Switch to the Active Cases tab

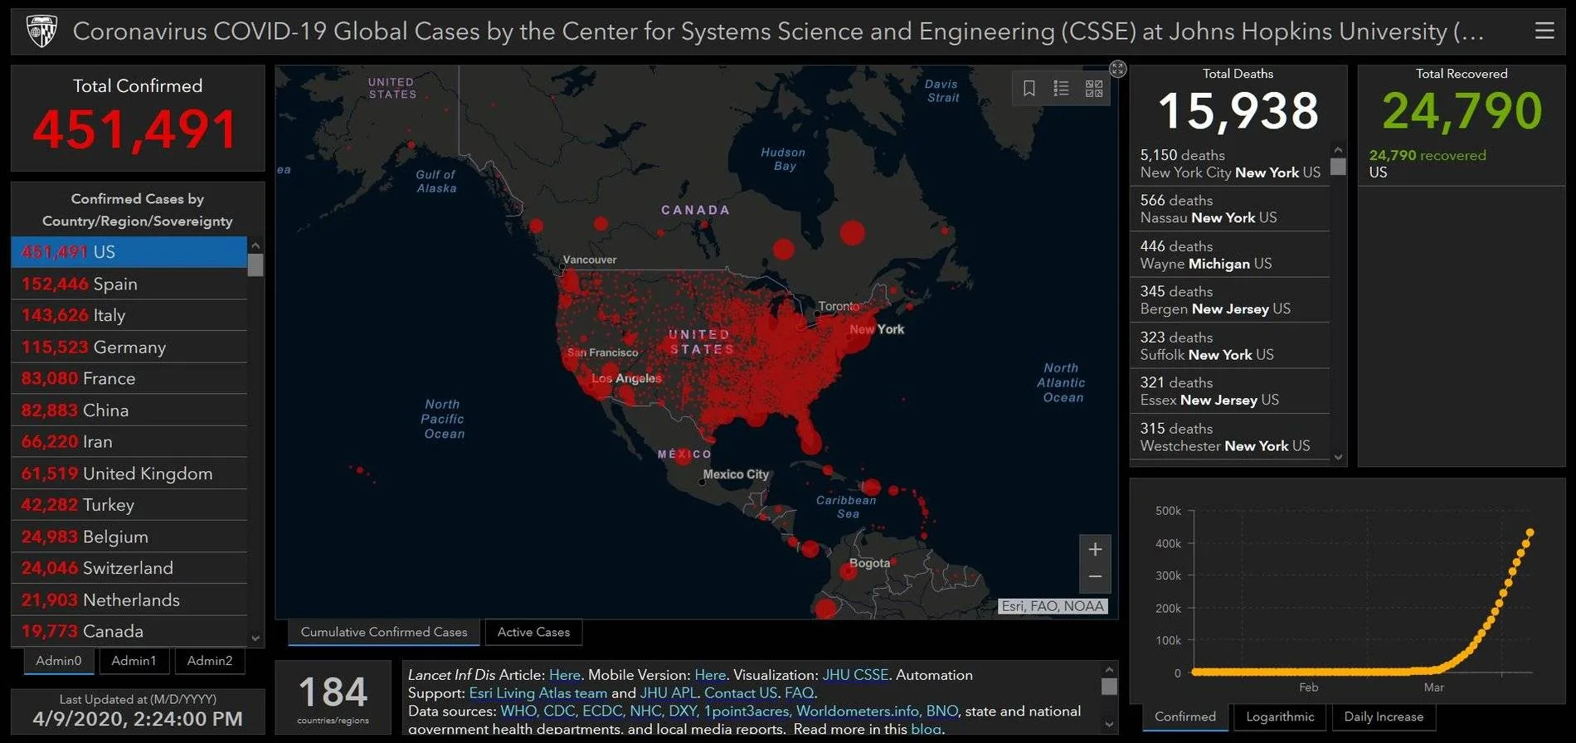pos(533,632)
